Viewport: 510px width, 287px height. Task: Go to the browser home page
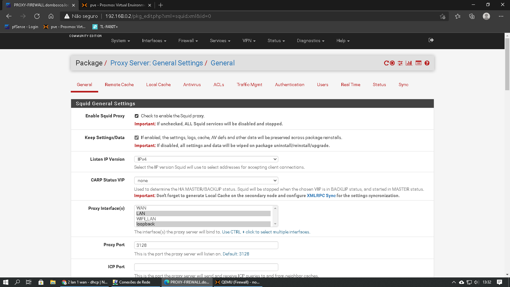[51, 16]
